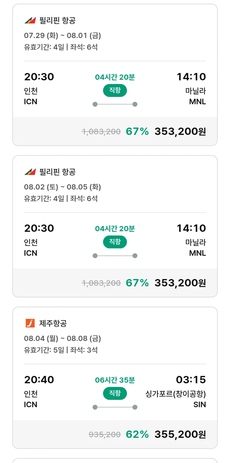Click 직항 badge on the 08.02 Manila flight
Image resolution: width=230 pixels, height=463 pixels.
pos(115,242)
